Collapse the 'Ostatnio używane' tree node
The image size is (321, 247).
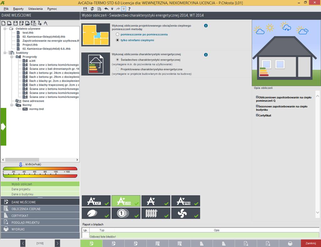[5, 29]
